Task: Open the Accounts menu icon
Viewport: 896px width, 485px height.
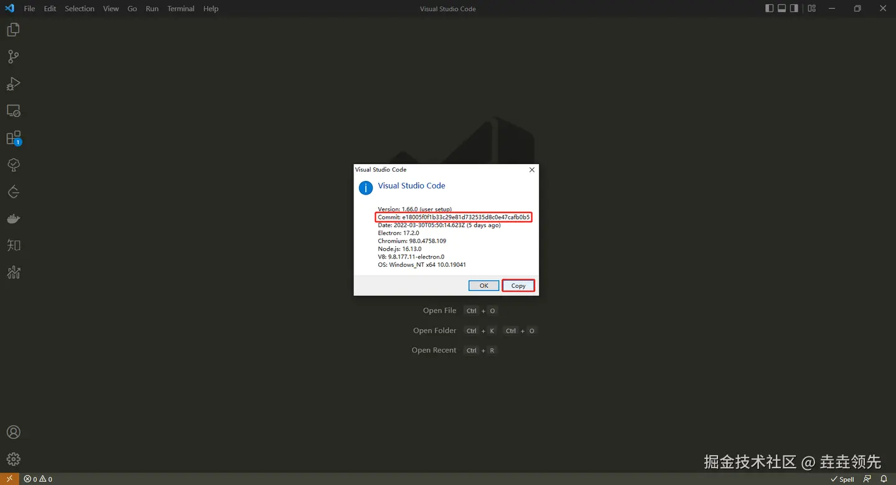Action: click(x=13, y=432)
